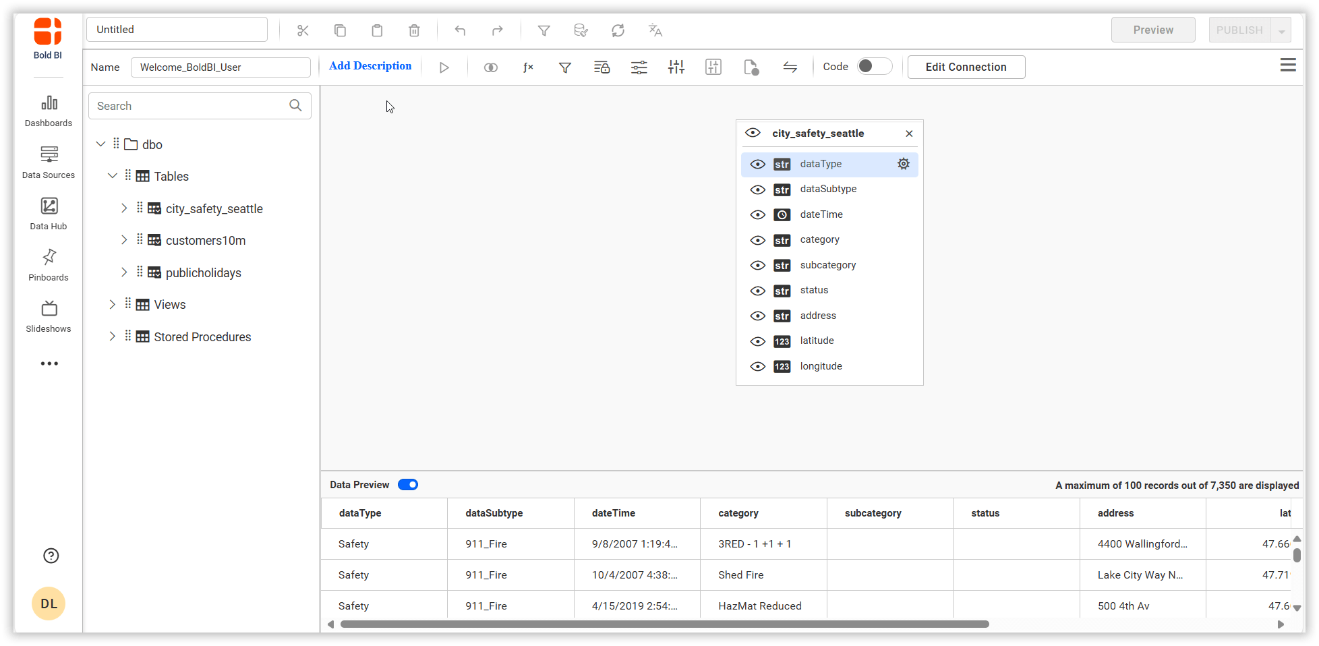The width and height of the screenshot is (1319, 646).
Task: Hide the subcategory column eye icon
Action: tap(758, 266)
